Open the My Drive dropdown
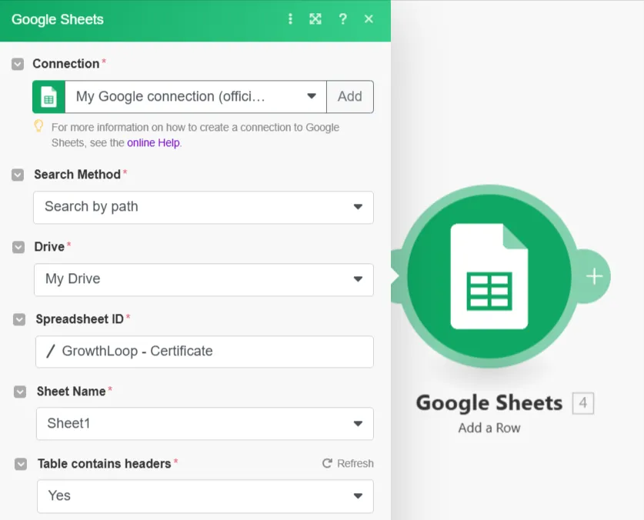 pos(204,280)
